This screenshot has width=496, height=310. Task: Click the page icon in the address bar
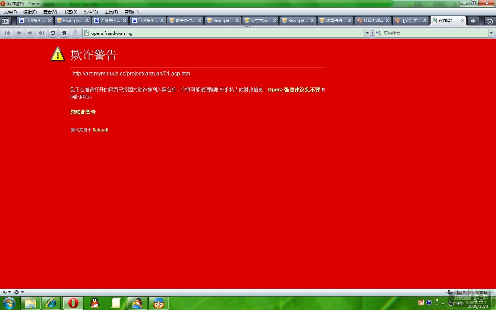[87, 33]
